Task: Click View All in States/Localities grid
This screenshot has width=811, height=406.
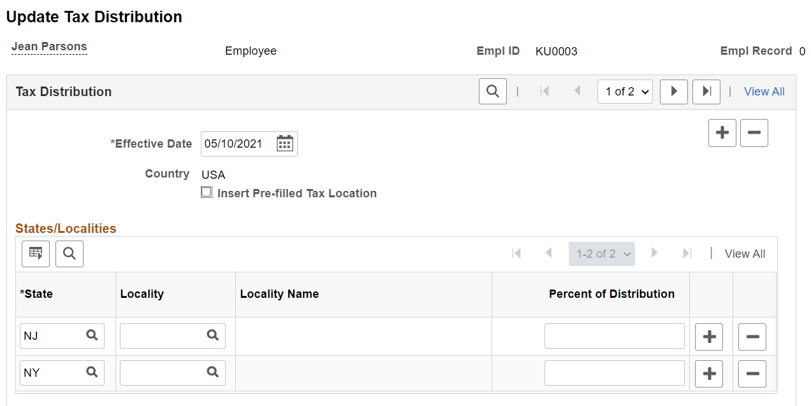Action: [745, 254]
